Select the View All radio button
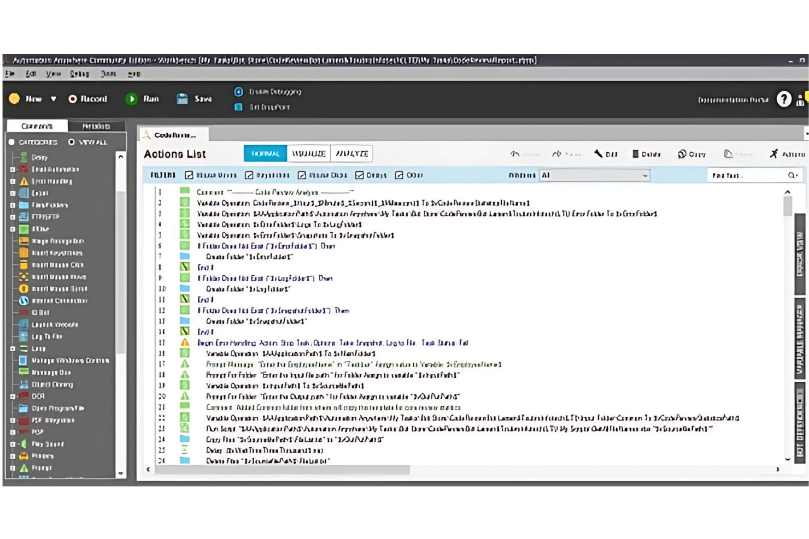This screenshot has height=539, width=809. (x=71, y=141)
